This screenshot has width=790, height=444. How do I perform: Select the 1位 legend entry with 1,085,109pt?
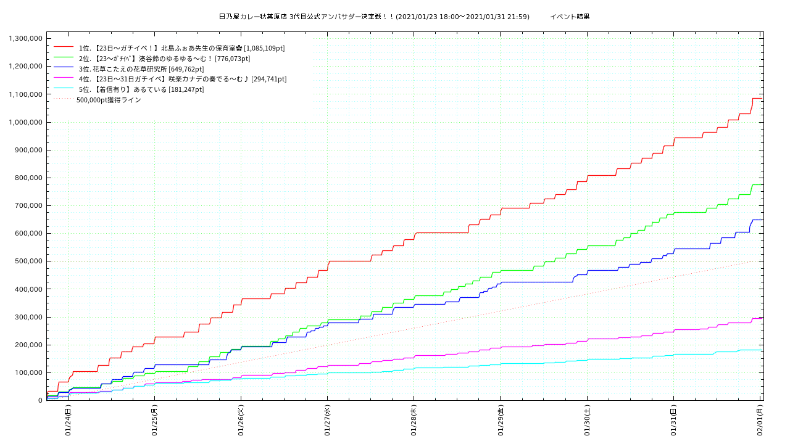(181, 48)
